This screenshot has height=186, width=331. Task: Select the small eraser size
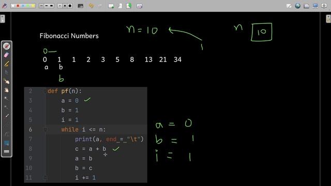pyautogui.click(x=60, y=6)
